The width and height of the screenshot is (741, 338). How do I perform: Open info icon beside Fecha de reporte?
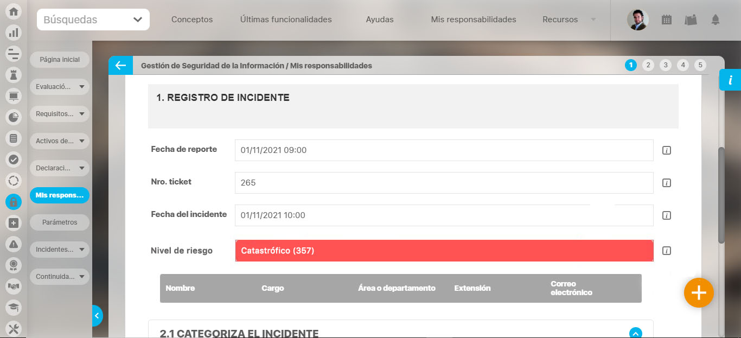click(x=667, y=150)
